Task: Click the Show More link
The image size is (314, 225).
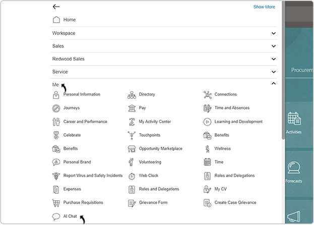Action: click(264, 7)
